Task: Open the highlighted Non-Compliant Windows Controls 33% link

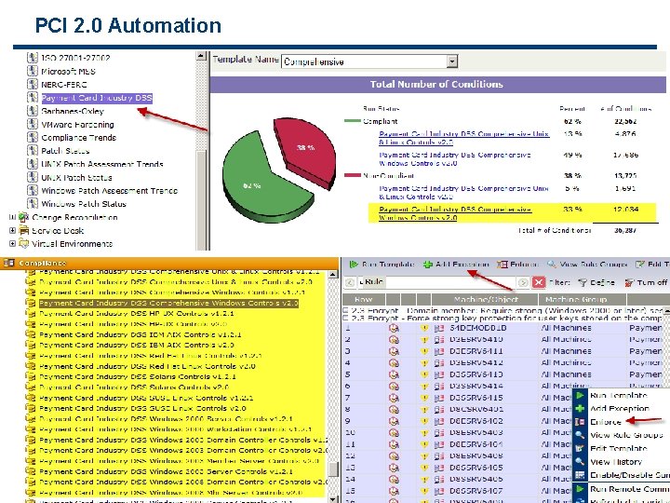Action: (x=455, y=213)
